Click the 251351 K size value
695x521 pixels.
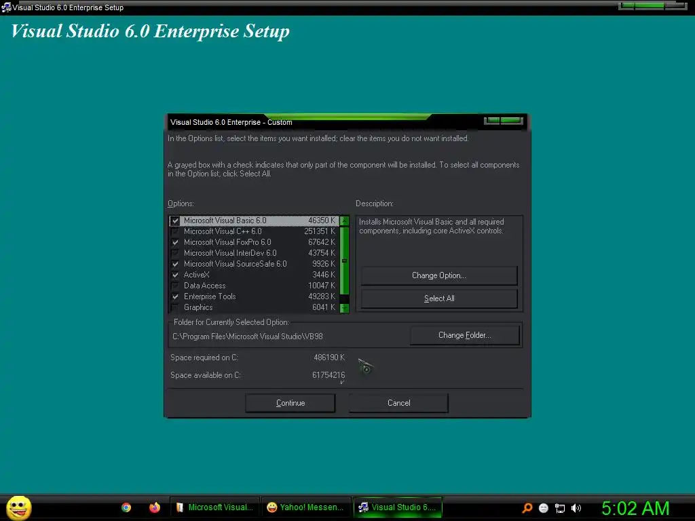[x=320, y=231]
